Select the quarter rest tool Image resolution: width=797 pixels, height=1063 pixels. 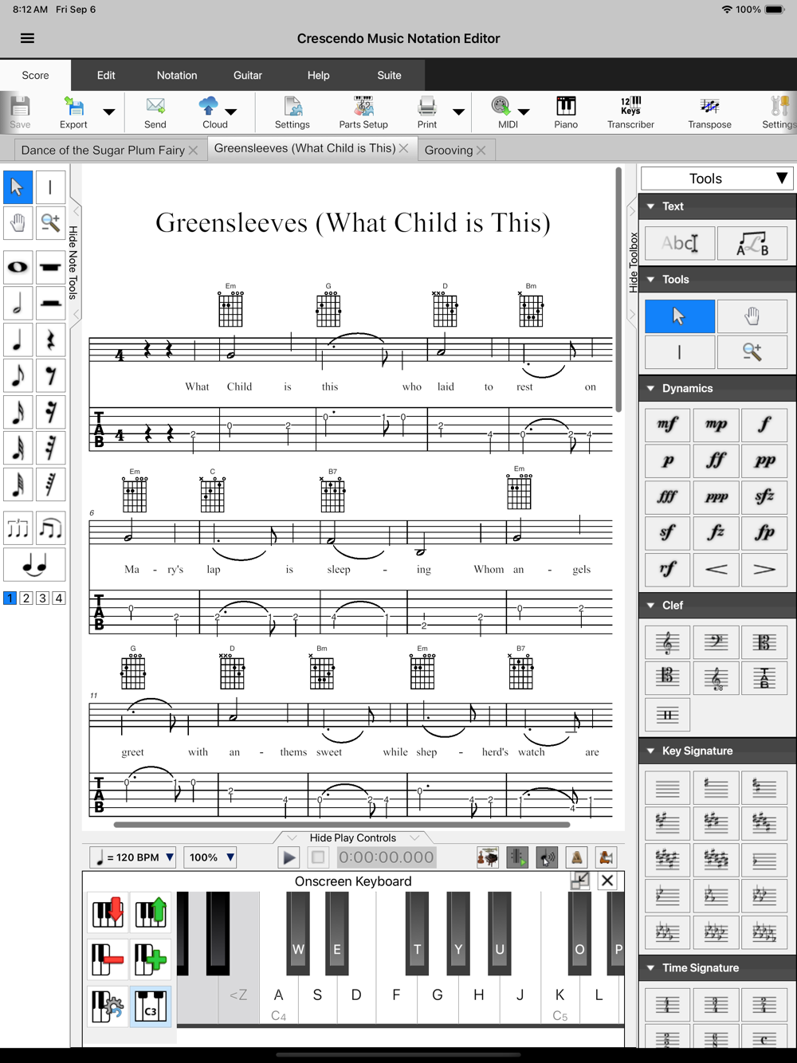pyautogui.click(x=50, y=339)
